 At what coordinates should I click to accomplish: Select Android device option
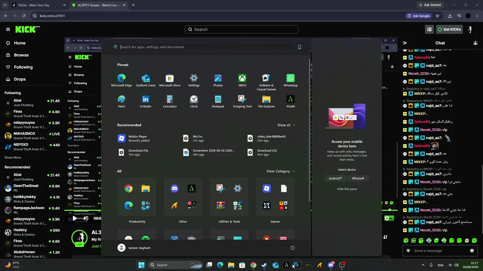335,178
